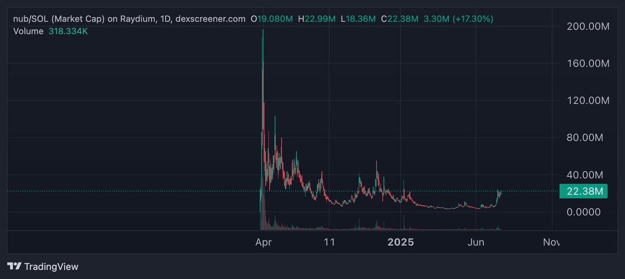The height and width of the screenshot is (279, 625).
Task: Open the TradingView link text
Action: [51, 267]
